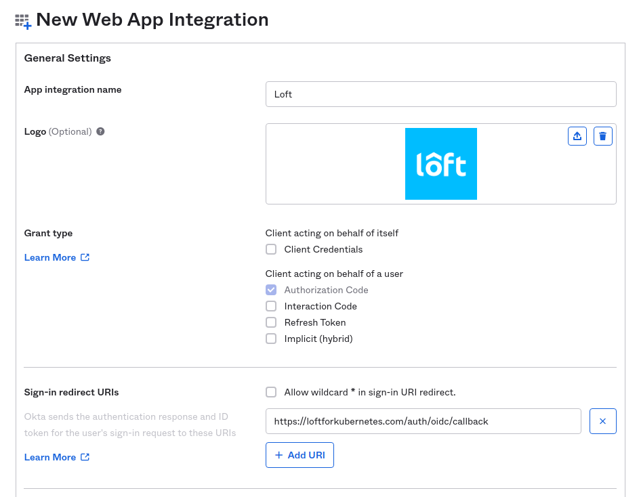Allow wildcard in sign-in URI redirect
Screen dimensions: 639x497
tap(271, 392)
